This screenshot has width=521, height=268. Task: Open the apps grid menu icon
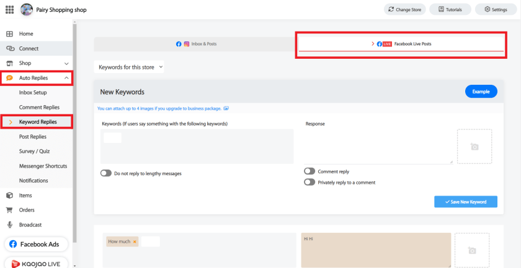pyautogui.click(x=10, y=10)
